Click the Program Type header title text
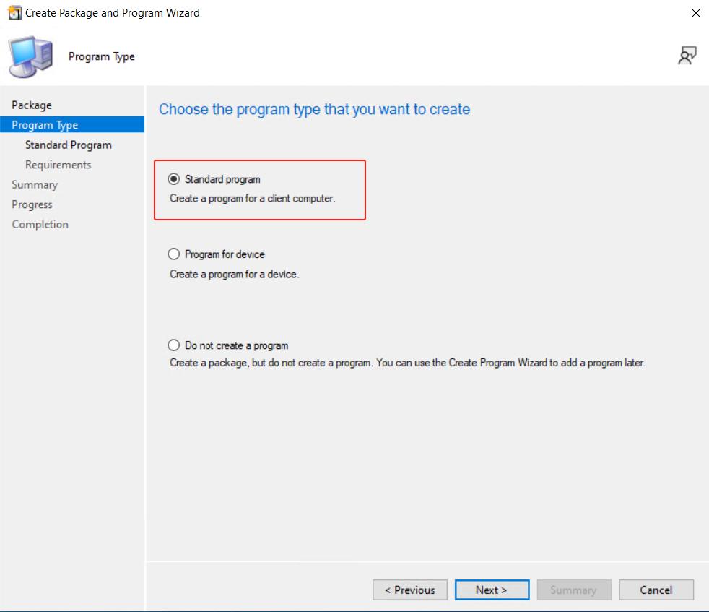 102,56
